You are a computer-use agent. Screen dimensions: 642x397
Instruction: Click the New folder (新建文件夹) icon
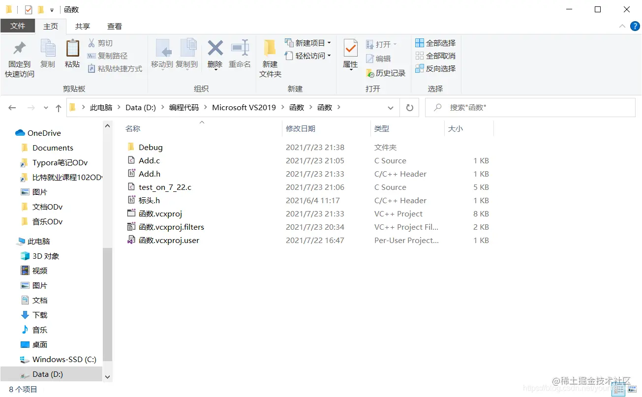[270, 49]
